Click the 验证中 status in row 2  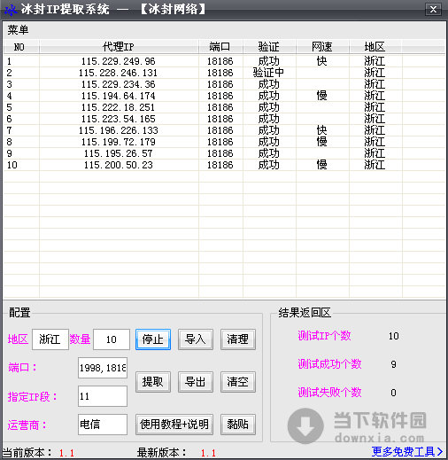click(x=268, y=73)
